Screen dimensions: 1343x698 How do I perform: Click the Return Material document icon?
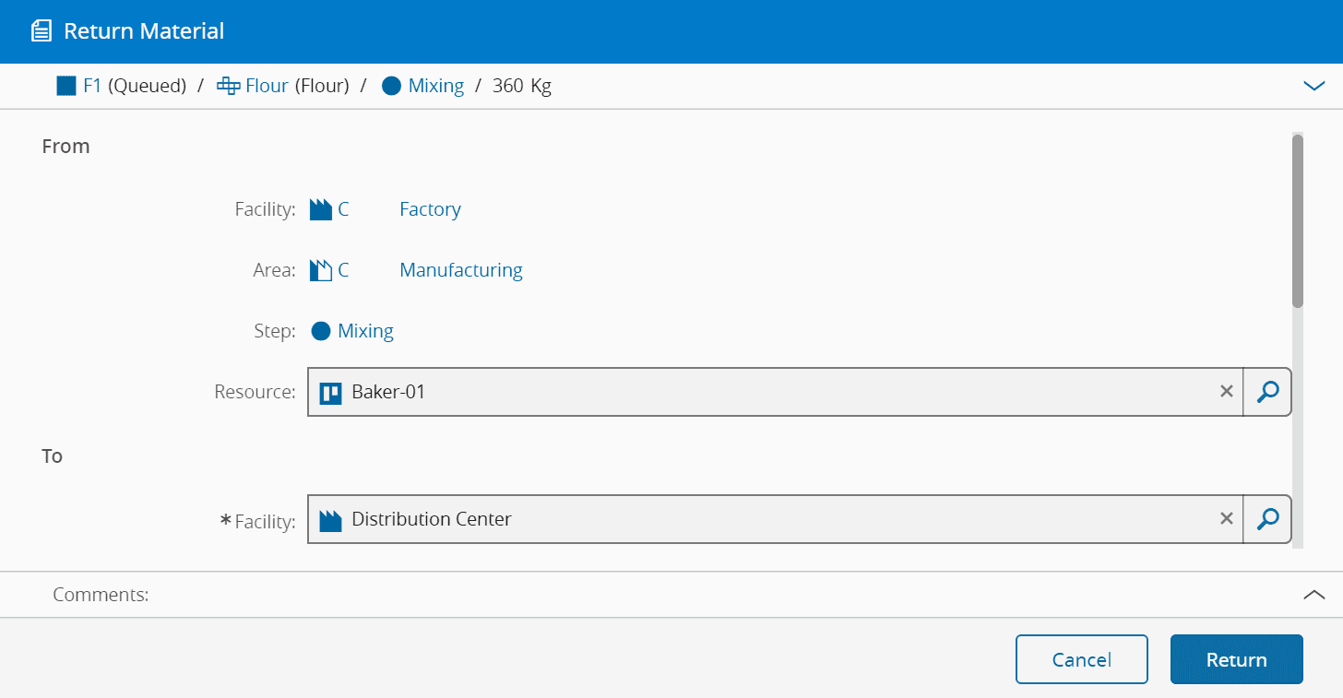tap(41, 31)
